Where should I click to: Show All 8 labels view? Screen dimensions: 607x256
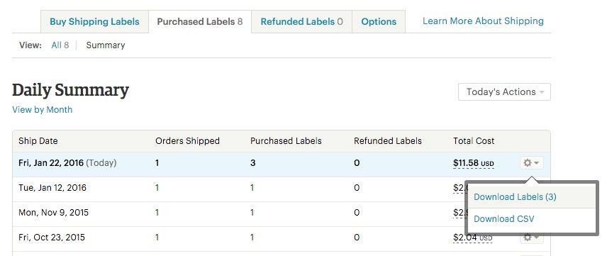[x=60, y=45]
